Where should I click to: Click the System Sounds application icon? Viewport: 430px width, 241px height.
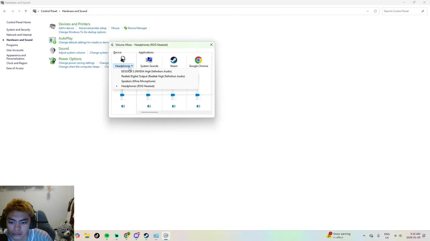coord(149,60)
